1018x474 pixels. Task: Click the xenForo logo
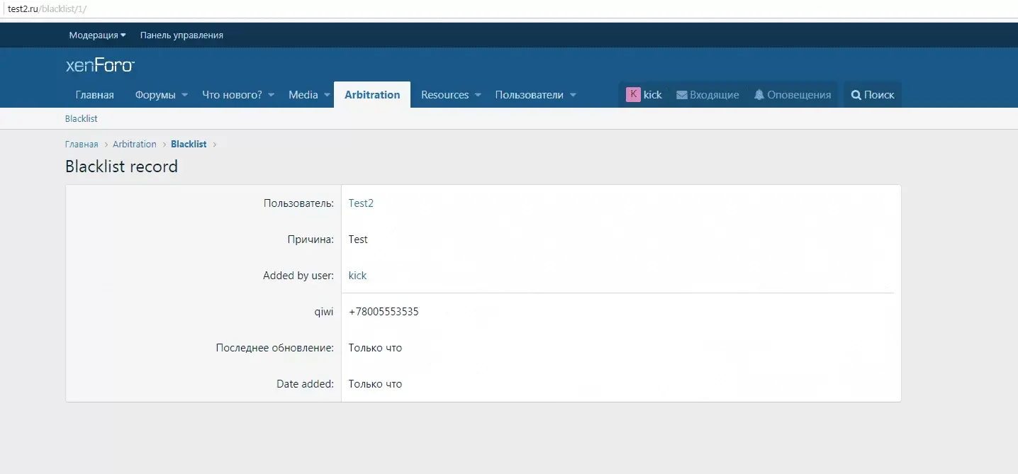pos(100,66)
